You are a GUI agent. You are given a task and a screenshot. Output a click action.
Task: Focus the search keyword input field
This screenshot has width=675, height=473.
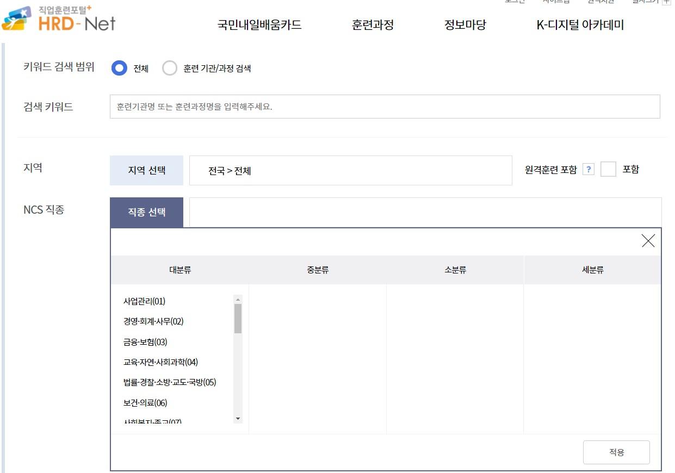(x=385, y=107)
